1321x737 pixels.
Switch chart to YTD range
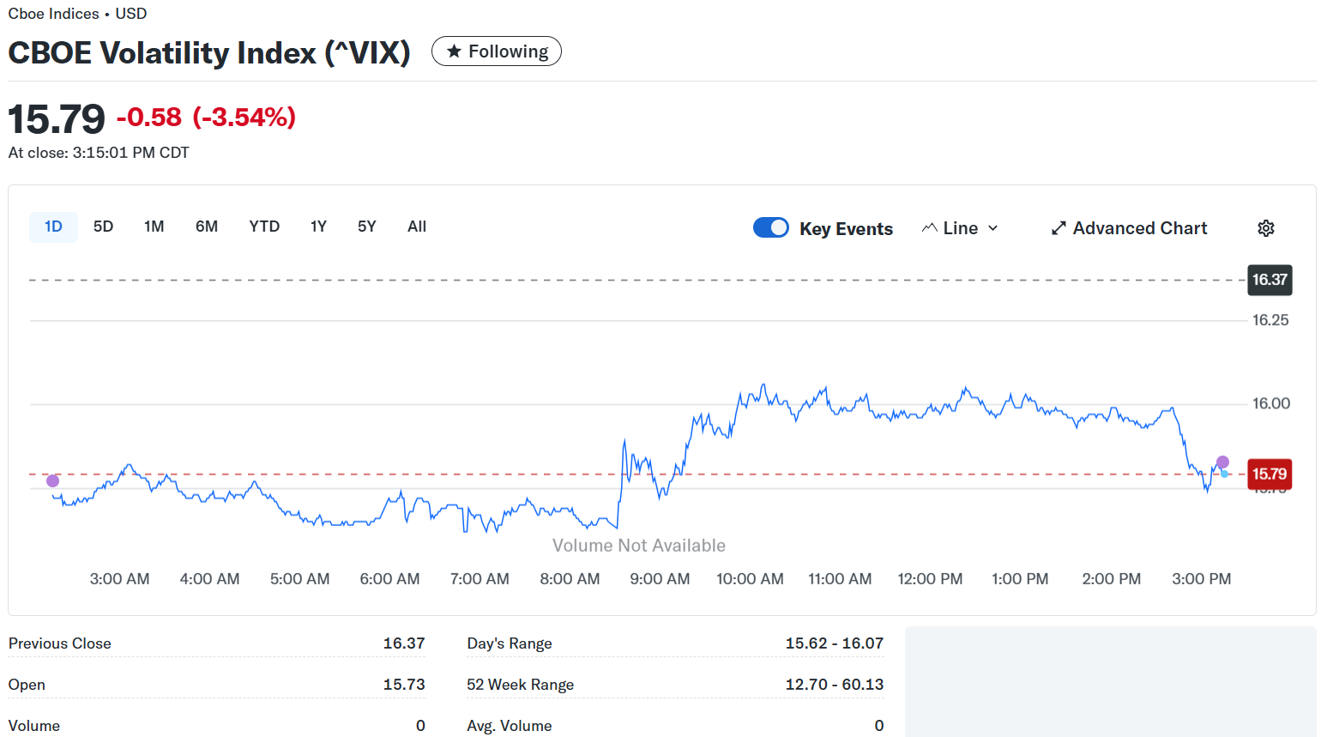coord(264,227)
